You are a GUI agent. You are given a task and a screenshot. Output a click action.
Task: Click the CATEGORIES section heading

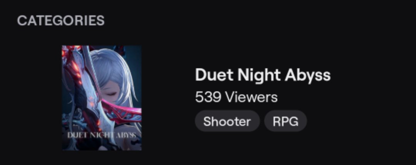pyautogui.click(x=61, y=21)
